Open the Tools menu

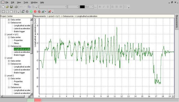[26, 2]
